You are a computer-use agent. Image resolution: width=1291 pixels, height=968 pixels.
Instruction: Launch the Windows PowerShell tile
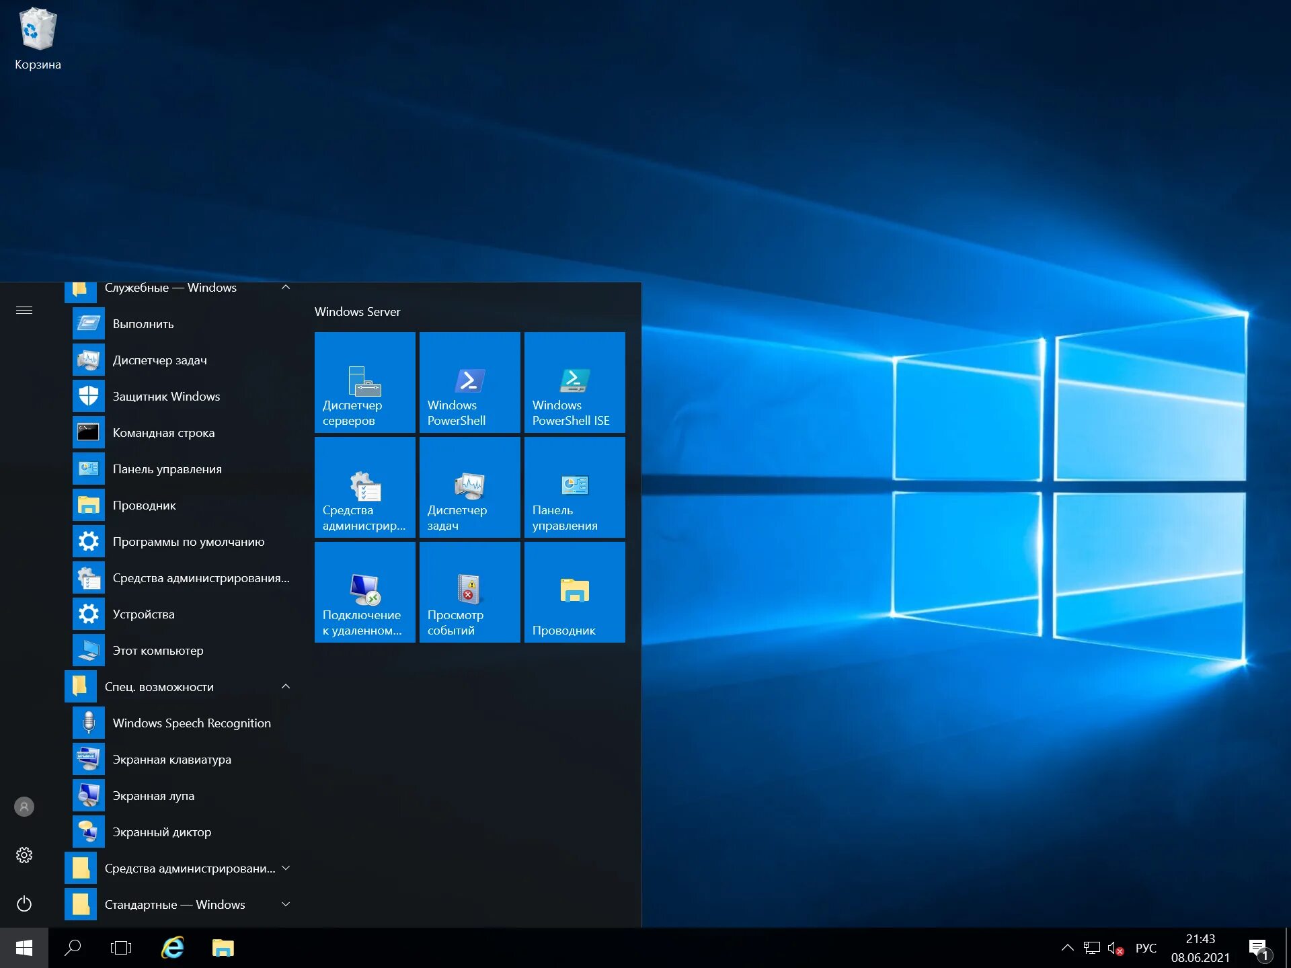(x=469, y=382)
